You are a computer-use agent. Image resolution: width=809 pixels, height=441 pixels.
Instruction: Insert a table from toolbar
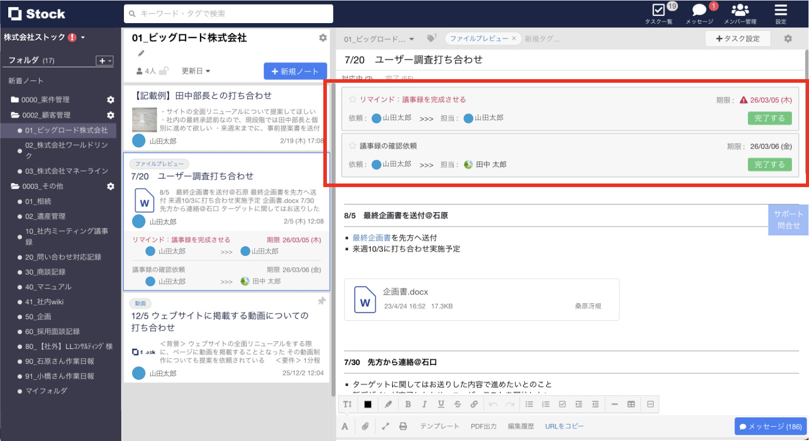click(631, 404)
